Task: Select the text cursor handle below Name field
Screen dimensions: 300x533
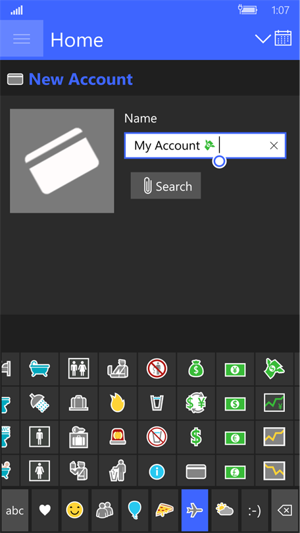Action: (x=219, y=161)
